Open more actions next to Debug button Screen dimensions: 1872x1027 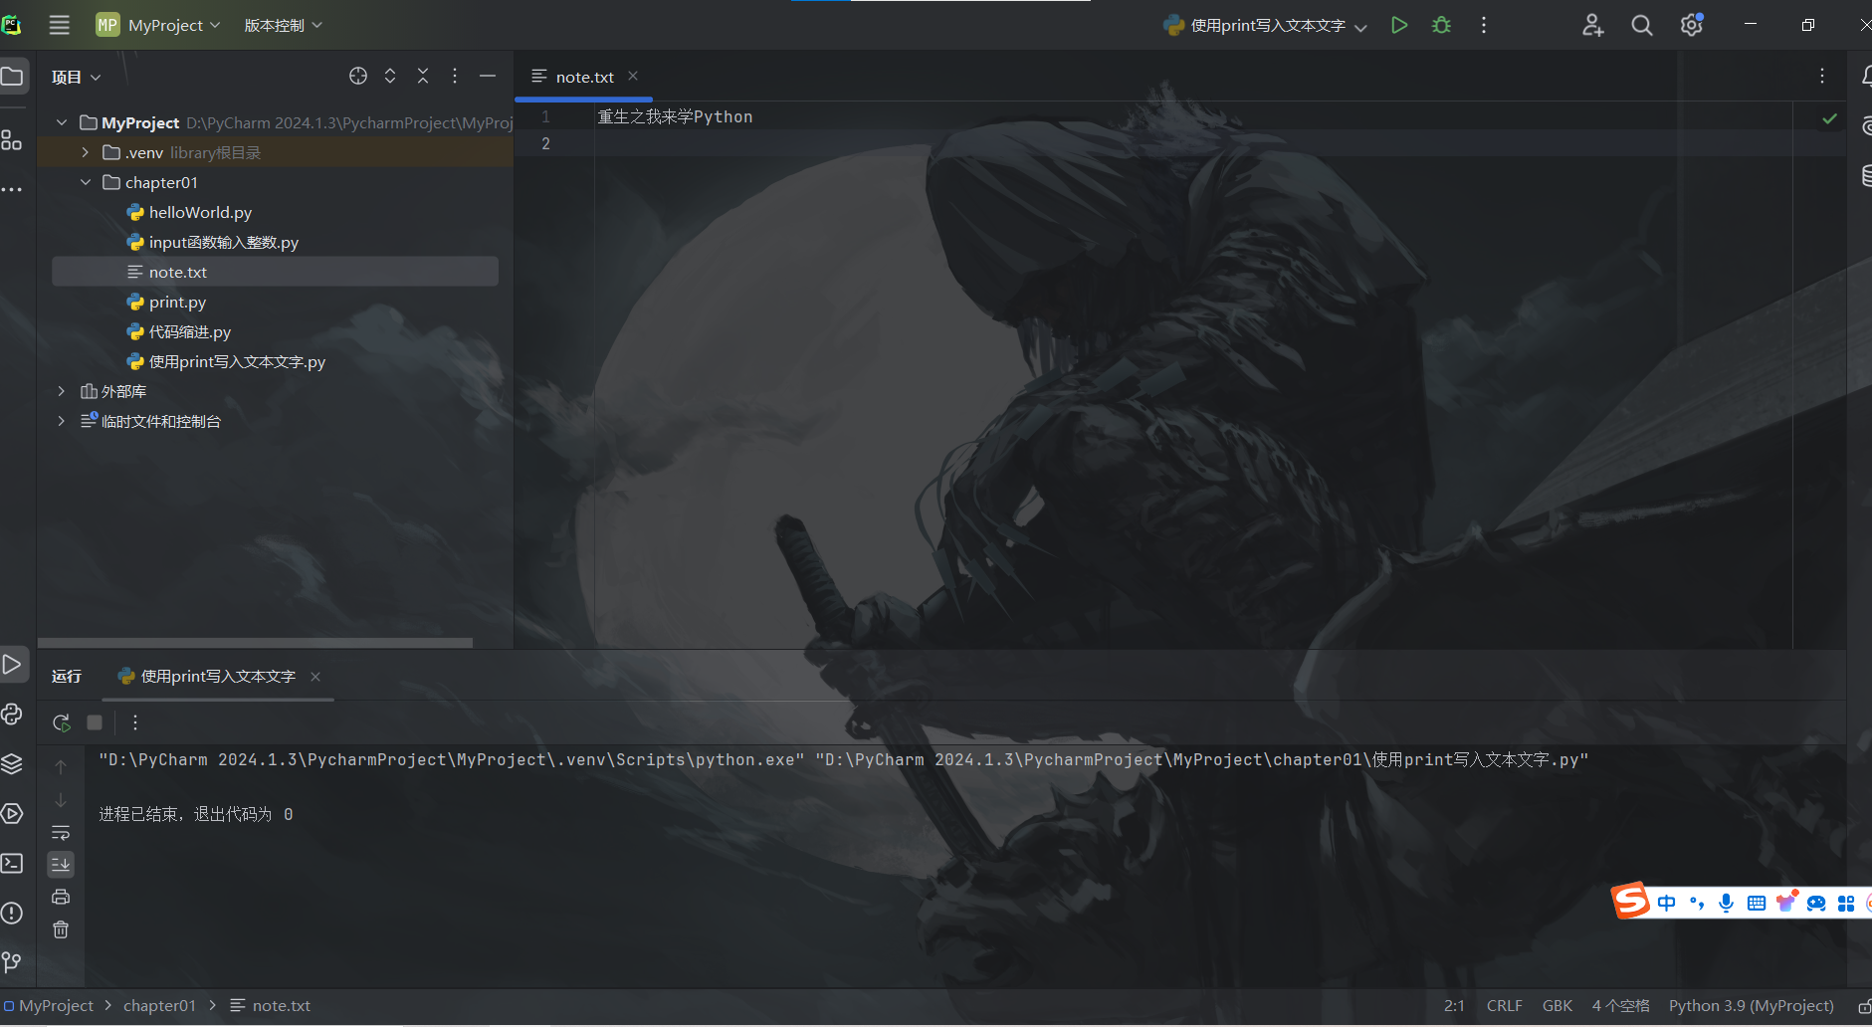(1484, 25)
